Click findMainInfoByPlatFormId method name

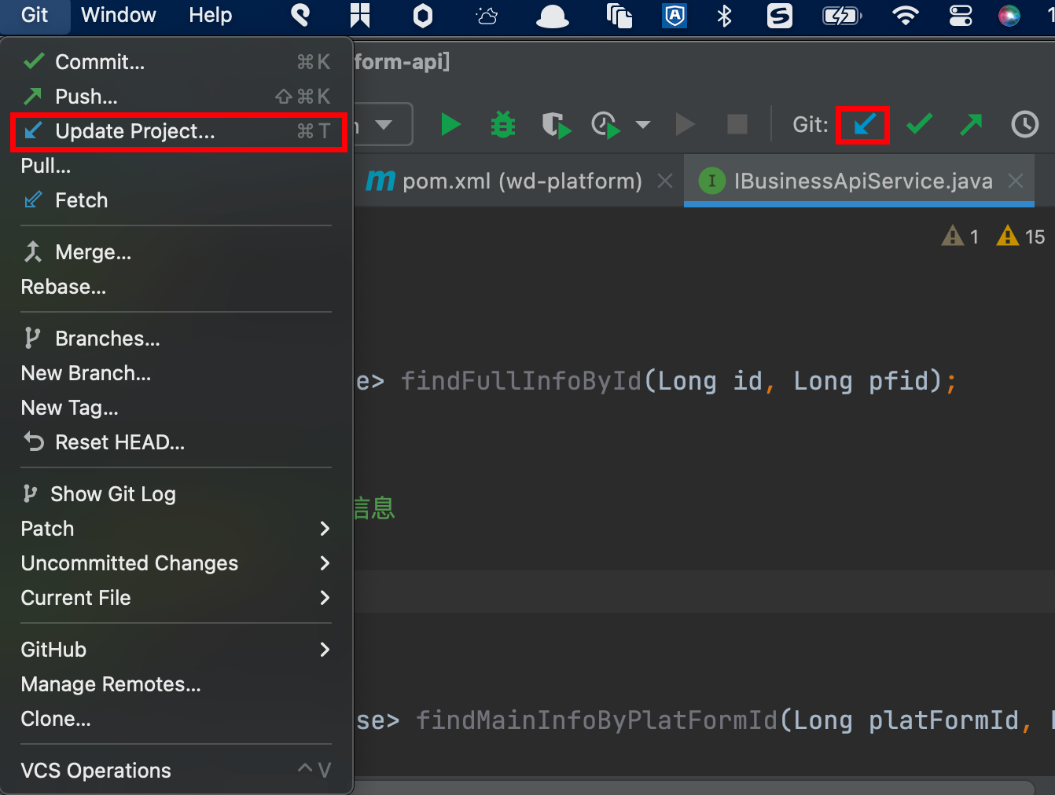pyautogui.click(x=597, y=720)
